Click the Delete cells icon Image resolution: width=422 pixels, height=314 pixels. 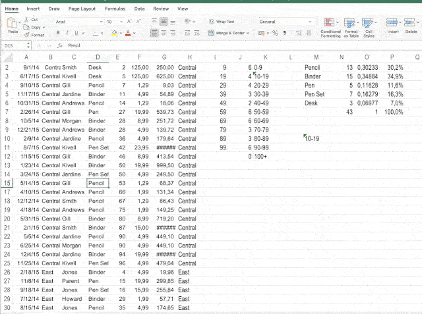pyautogui.click(x=409, y=22)
